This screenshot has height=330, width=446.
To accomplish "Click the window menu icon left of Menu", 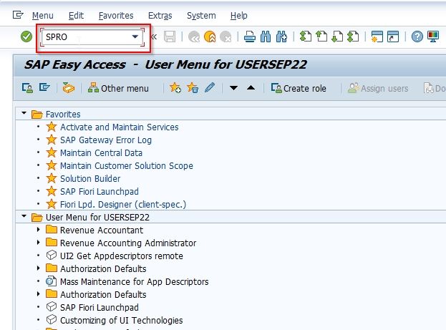I will coord(18,15).
